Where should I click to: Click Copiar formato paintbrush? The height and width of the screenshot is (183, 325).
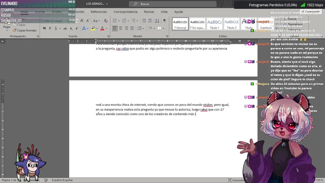pos(25,30)
